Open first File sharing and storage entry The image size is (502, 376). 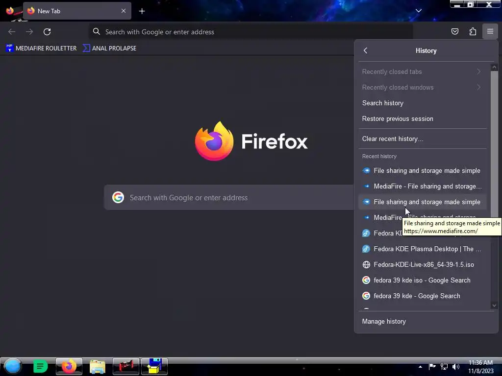(x=422, y=170)
